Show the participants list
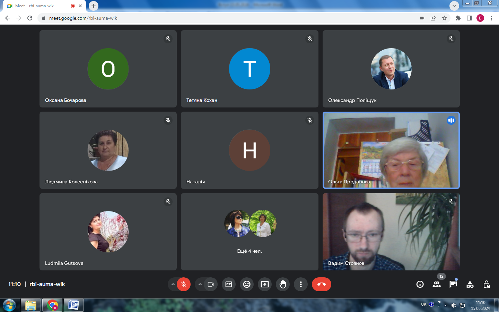The height and width of the screenshot is (312, 499). coord(437,284)
